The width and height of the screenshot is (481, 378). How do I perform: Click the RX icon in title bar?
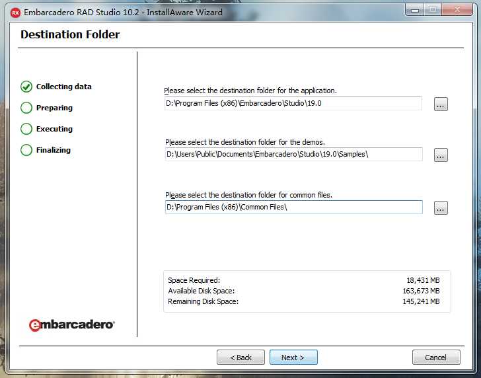15,13
